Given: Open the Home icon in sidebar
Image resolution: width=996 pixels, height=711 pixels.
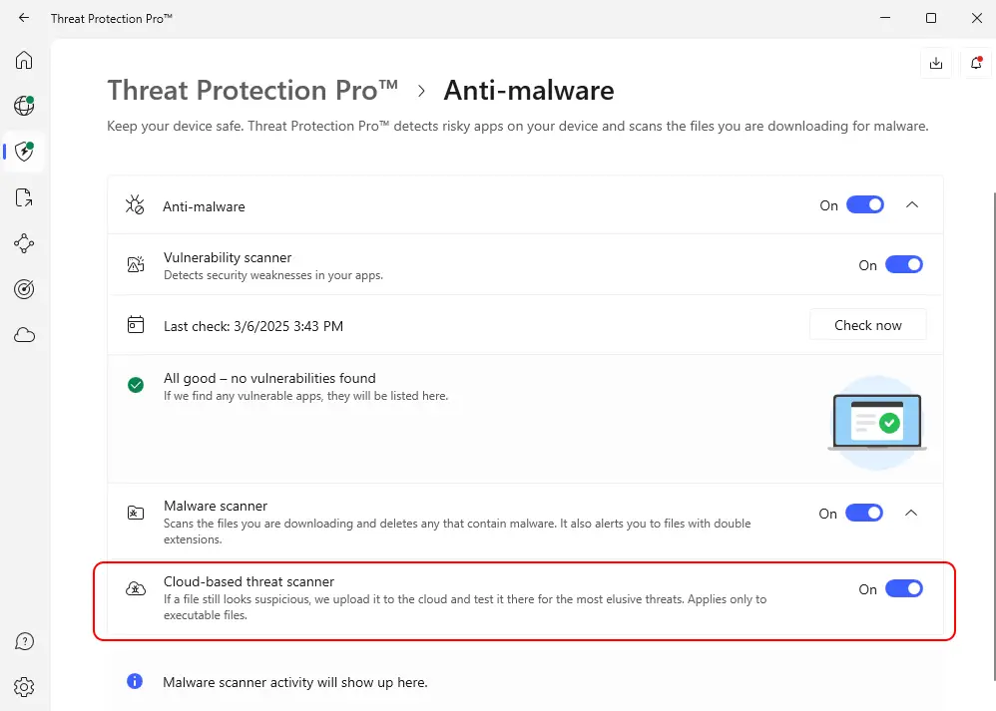Looking at the screenshot, I should click(x=24, y=60).
